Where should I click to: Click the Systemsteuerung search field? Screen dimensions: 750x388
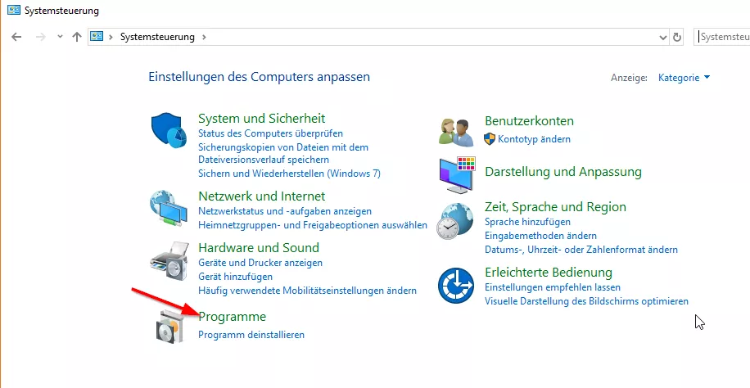tap(722, 37)
